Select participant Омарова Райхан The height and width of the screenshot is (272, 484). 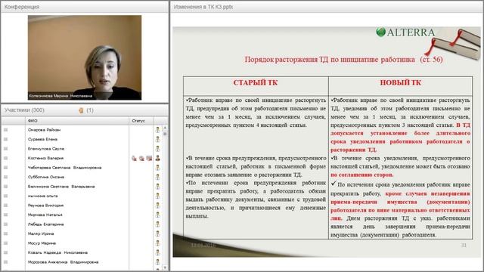[44, 130]
